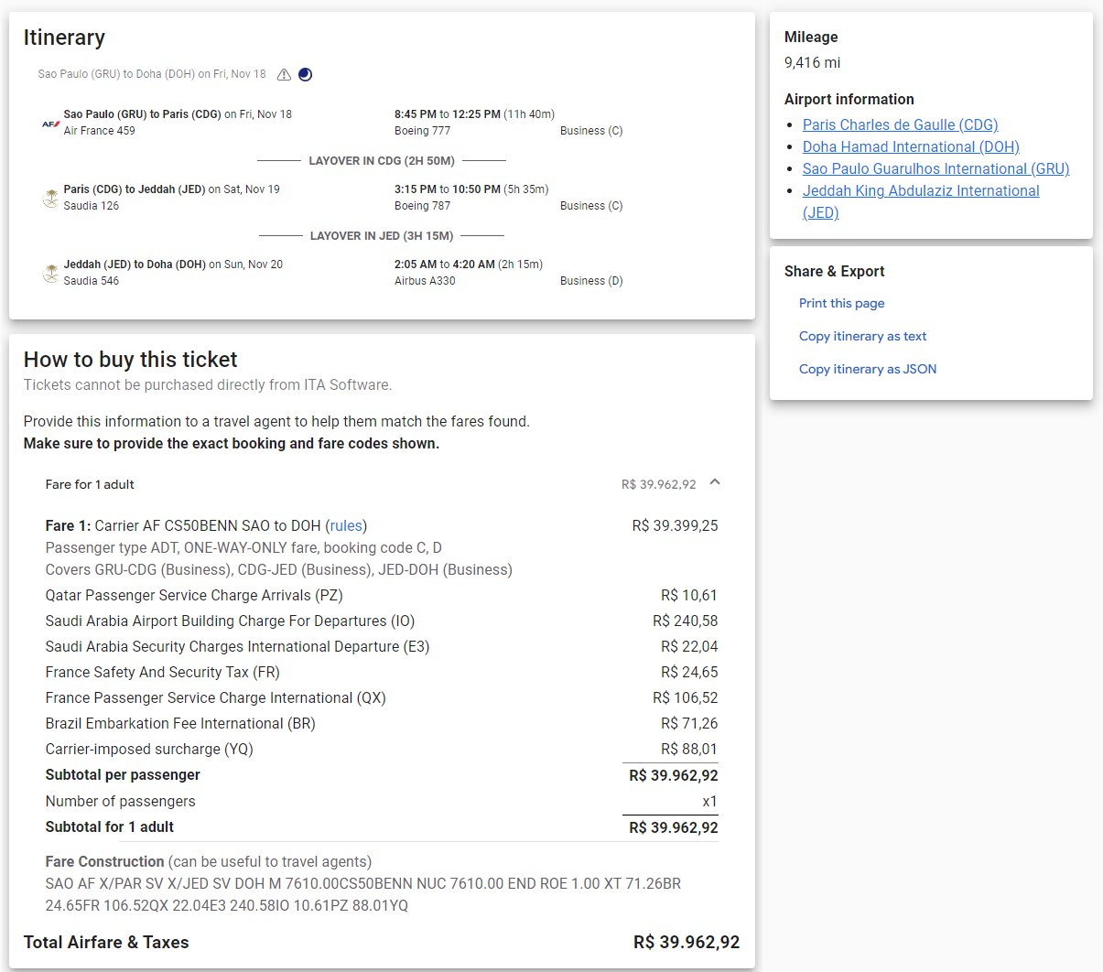This screenshot has height=972, width=1103.
Task: Click the overnight moon icon in the itinerary header
Action: 306,75
